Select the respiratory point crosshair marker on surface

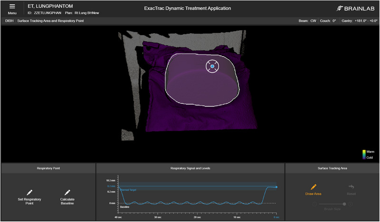[212, 66]
